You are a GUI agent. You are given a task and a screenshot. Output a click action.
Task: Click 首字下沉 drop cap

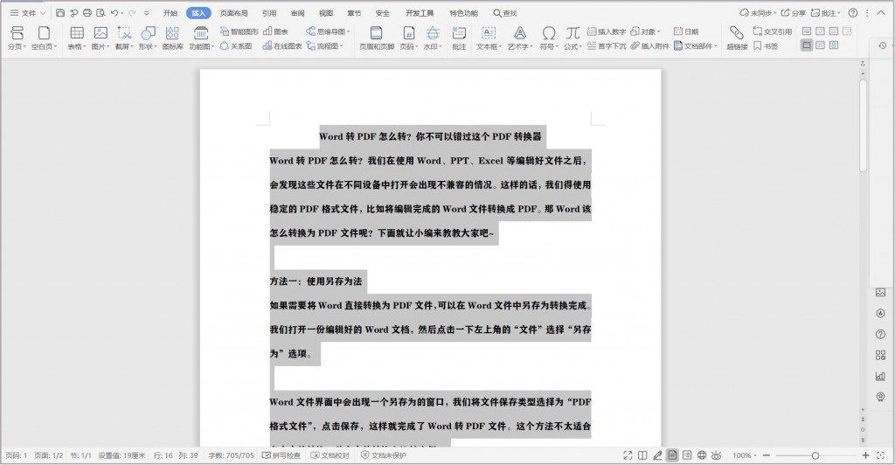[x=607, y=45]
